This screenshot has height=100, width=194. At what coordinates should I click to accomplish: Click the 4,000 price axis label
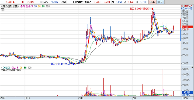click(x=185, y=38)
